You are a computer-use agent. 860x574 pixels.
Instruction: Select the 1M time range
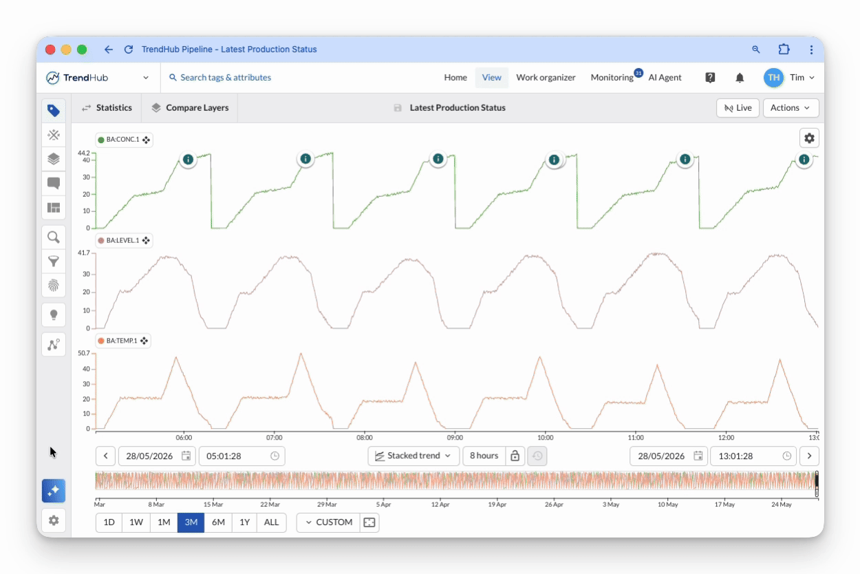[x=164, y=522]
